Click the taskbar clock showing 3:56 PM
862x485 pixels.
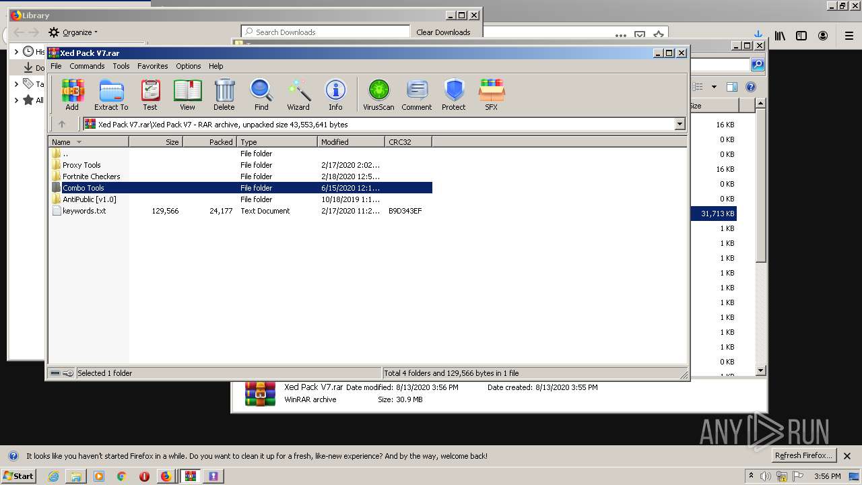coord(827,476)
